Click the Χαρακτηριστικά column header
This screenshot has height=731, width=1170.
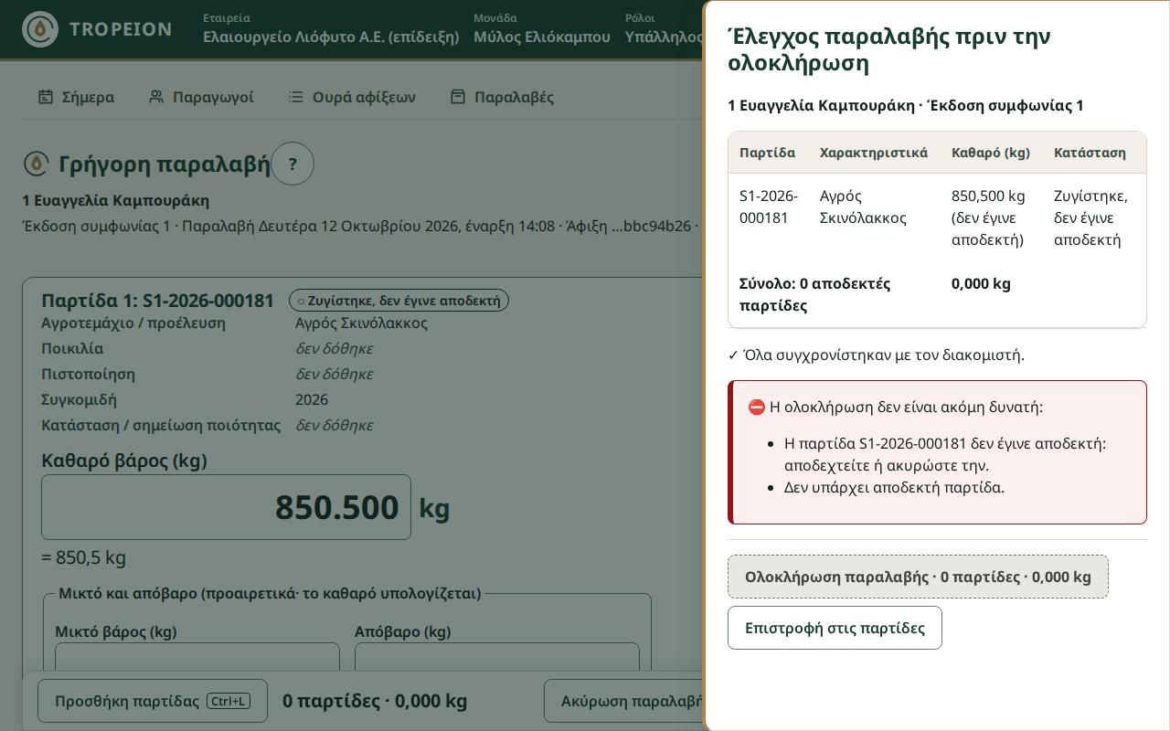coord(874,153)
